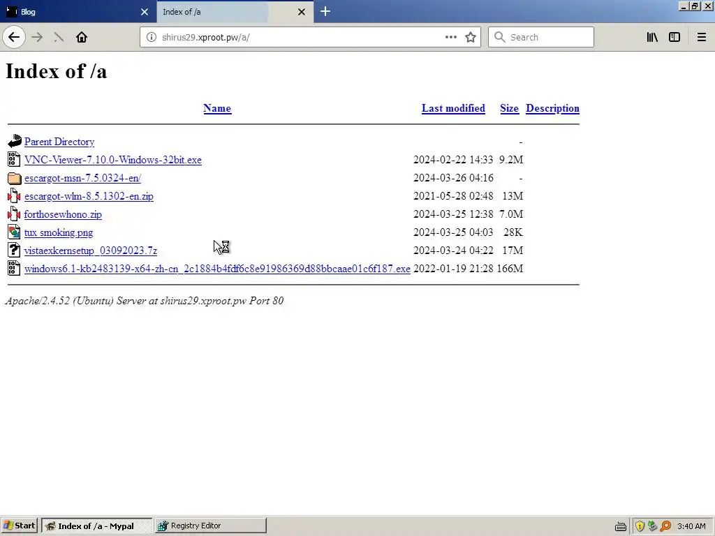Click the magnifier tray icon

tap(665, 526)
